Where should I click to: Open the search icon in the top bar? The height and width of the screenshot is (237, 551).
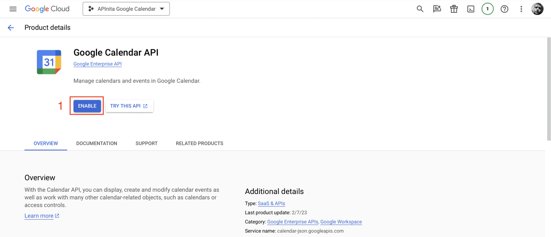[x=420, y=9]
